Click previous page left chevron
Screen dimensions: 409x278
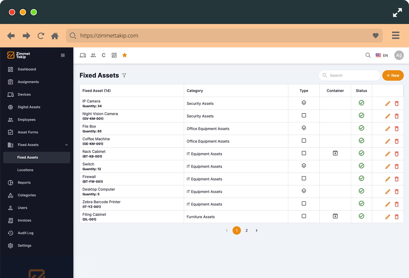pyautogui.click(x=227, y=231)
